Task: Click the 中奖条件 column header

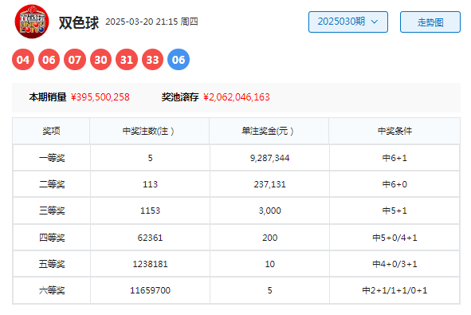Action: coord(394,131)
